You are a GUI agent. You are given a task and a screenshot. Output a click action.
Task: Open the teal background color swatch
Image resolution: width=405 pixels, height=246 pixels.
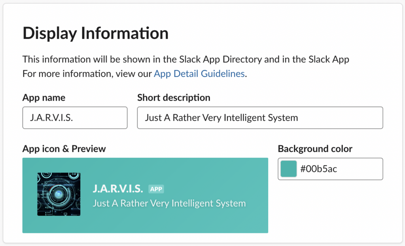tap(288, 169)
